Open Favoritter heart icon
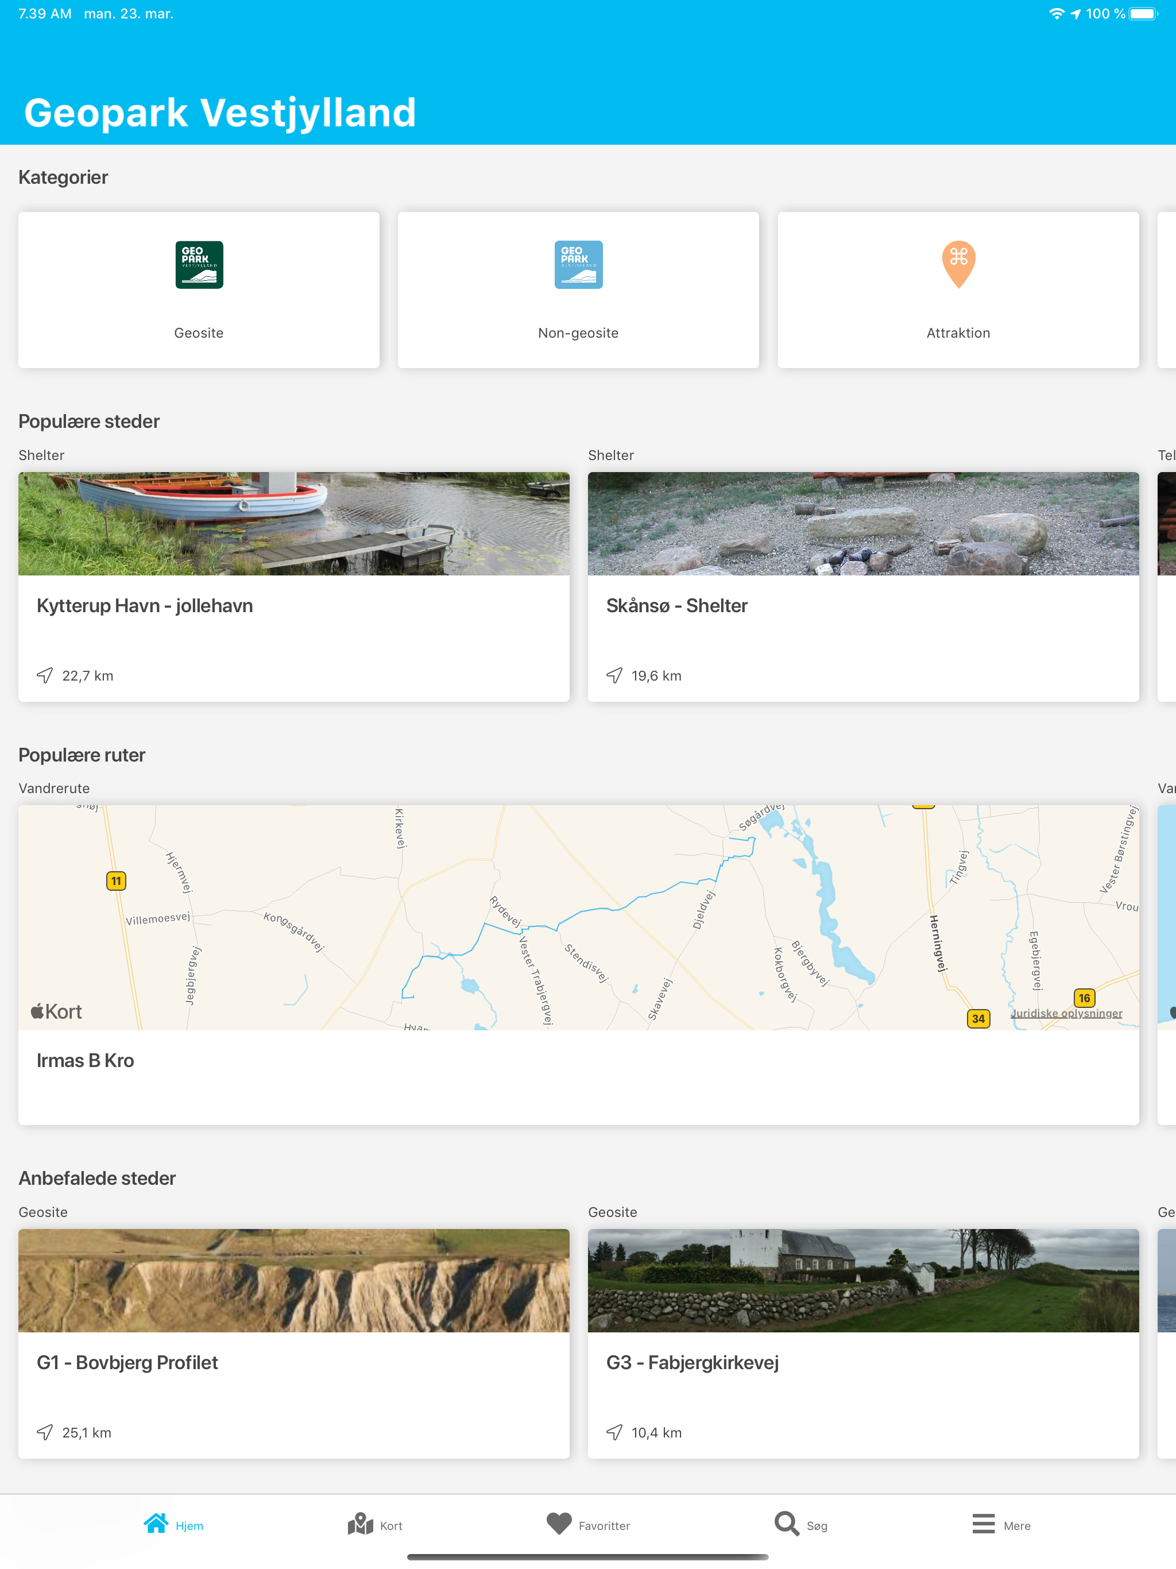Image resolution: width=1176 pixels, height=1569 pixels. pyautogui.click(x=559, y=1524)
